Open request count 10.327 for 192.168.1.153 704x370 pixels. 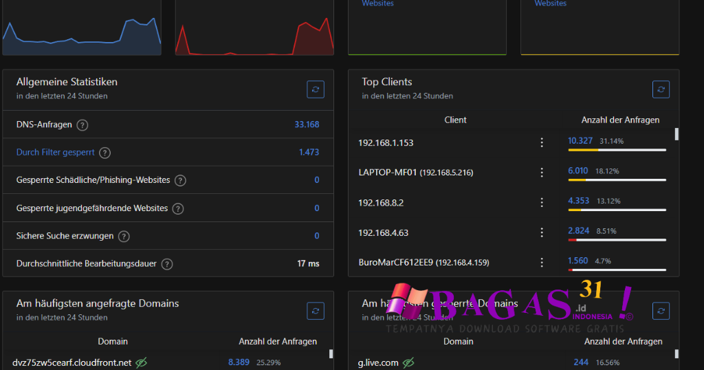tap(580, 140)
